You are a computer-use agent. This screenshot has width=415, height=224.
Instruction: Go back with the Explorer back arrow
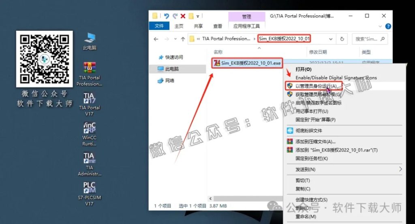point(156,39)
